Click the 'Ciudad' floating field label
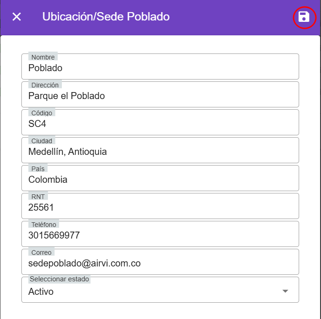The image size is (321, 319). point(42,141)
